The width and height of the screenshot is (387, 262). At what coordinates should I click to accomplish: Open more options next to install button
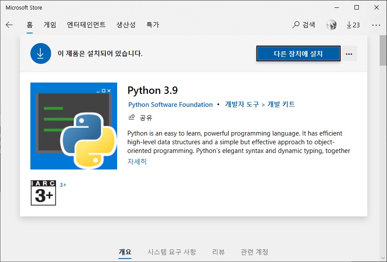(x=349, y=53)
